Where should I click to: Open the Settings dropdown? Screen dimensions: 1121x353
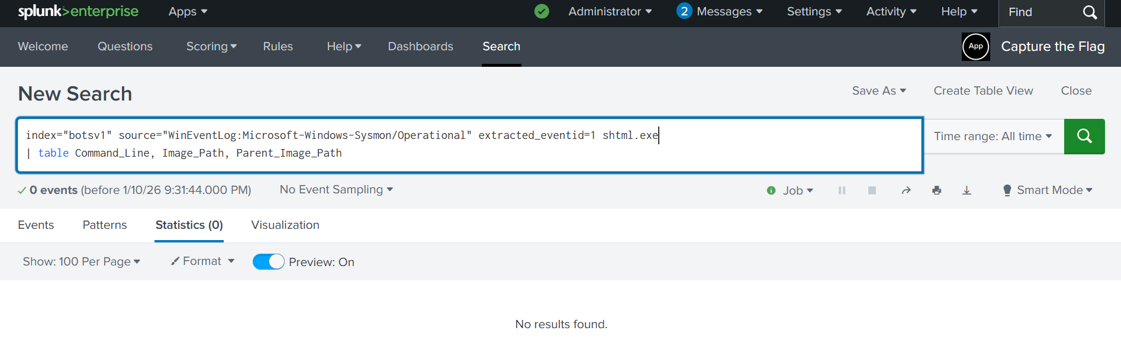(814, 12)
